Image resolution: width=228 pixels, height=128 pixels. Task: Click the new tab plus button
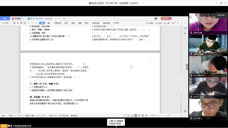click(64, 19)
